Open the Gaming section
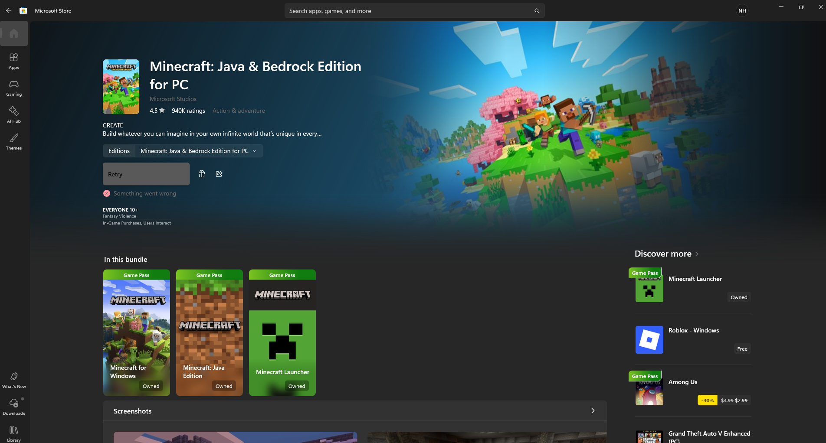This screenshot has width=826, height=443. (14, 88)
